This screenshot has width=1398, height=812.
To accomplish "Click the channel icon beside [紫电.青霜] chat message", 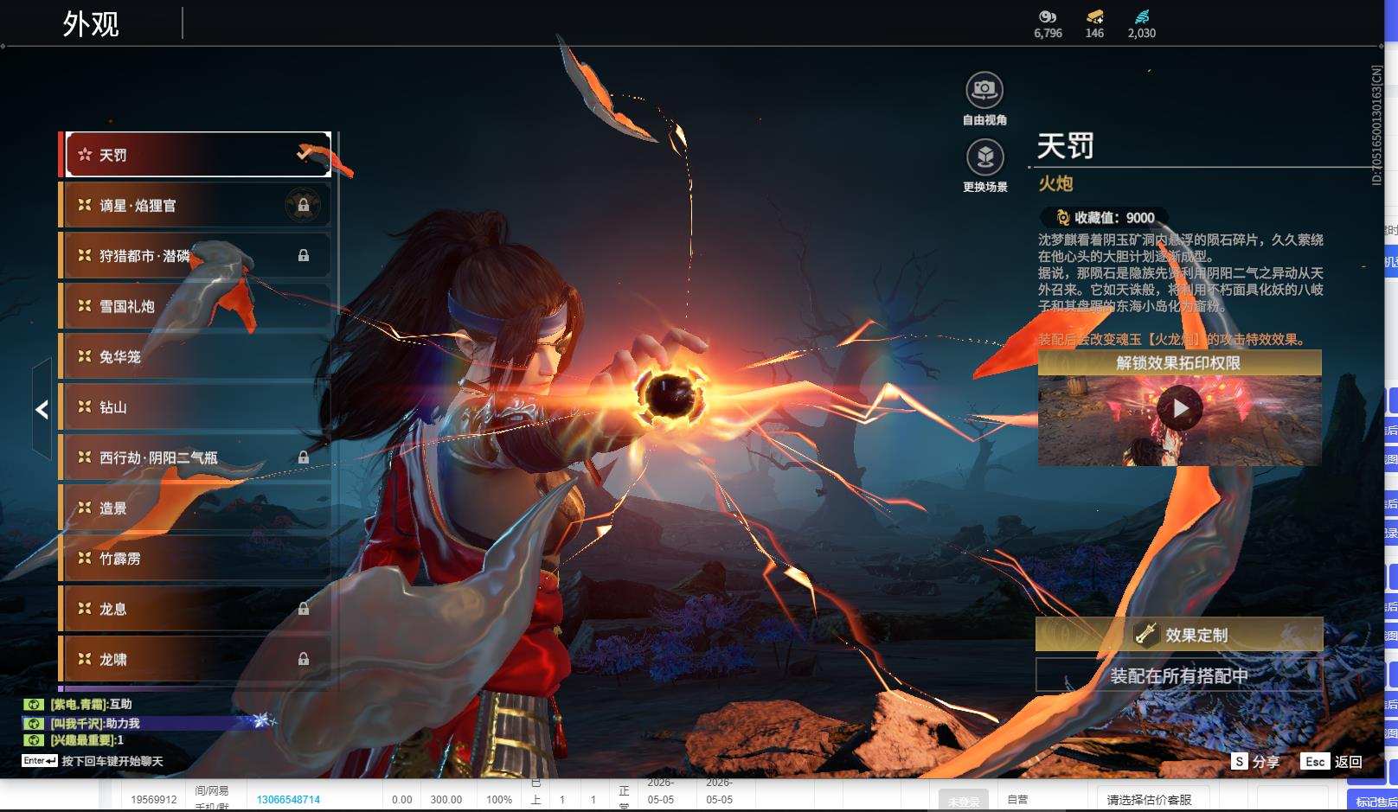I will 34,705.
